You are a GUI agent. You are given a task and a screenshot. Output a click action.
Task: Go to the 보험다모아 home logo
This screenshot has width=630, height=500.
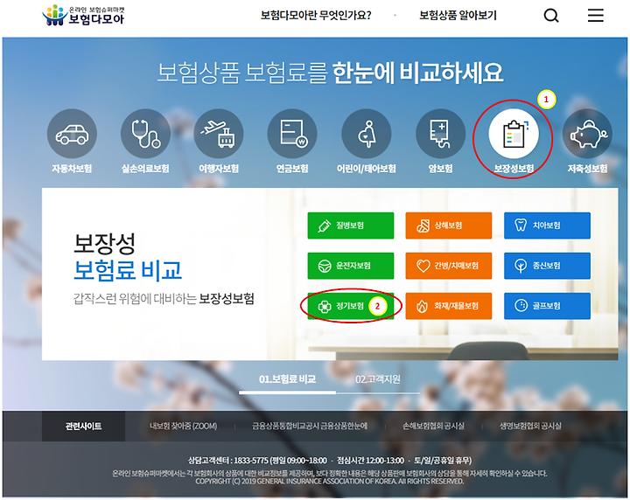pos(83,15)
